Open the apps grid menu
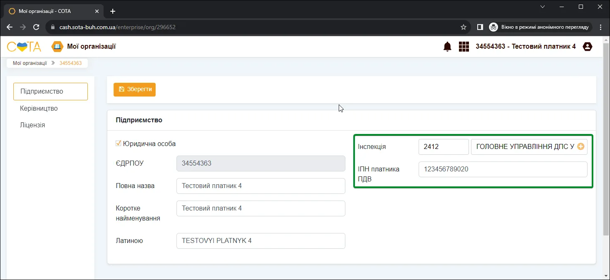This screenshot has height=280, width=610. [464, 47]
